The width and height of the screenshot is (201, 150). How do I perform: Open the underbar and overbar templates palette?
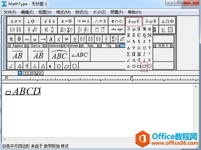tap(100, 29)
